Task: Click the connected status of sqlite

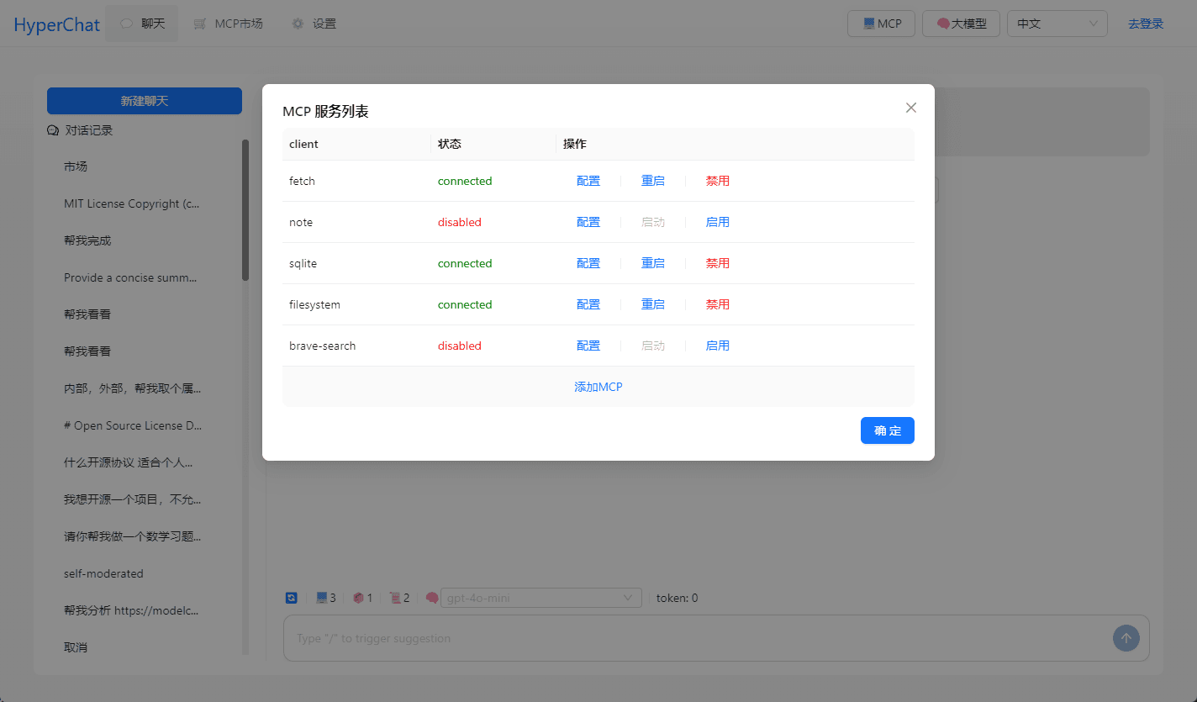Action: (x=465, y=263)
